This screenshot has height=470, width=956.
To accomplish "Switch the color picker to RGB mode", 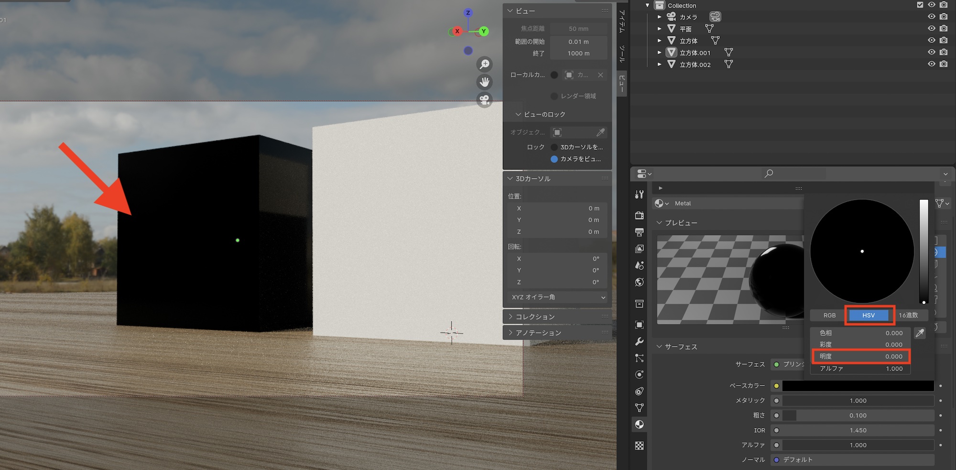I will point(829,315).
